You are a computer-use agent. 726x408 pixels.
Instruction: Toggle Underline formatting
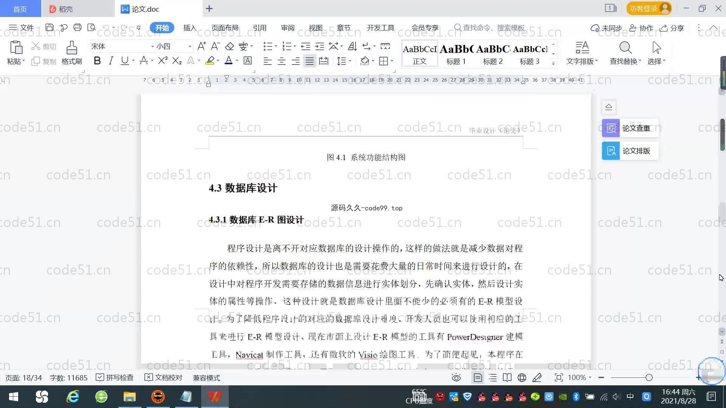pyautogui.click(x=124, y=61)
